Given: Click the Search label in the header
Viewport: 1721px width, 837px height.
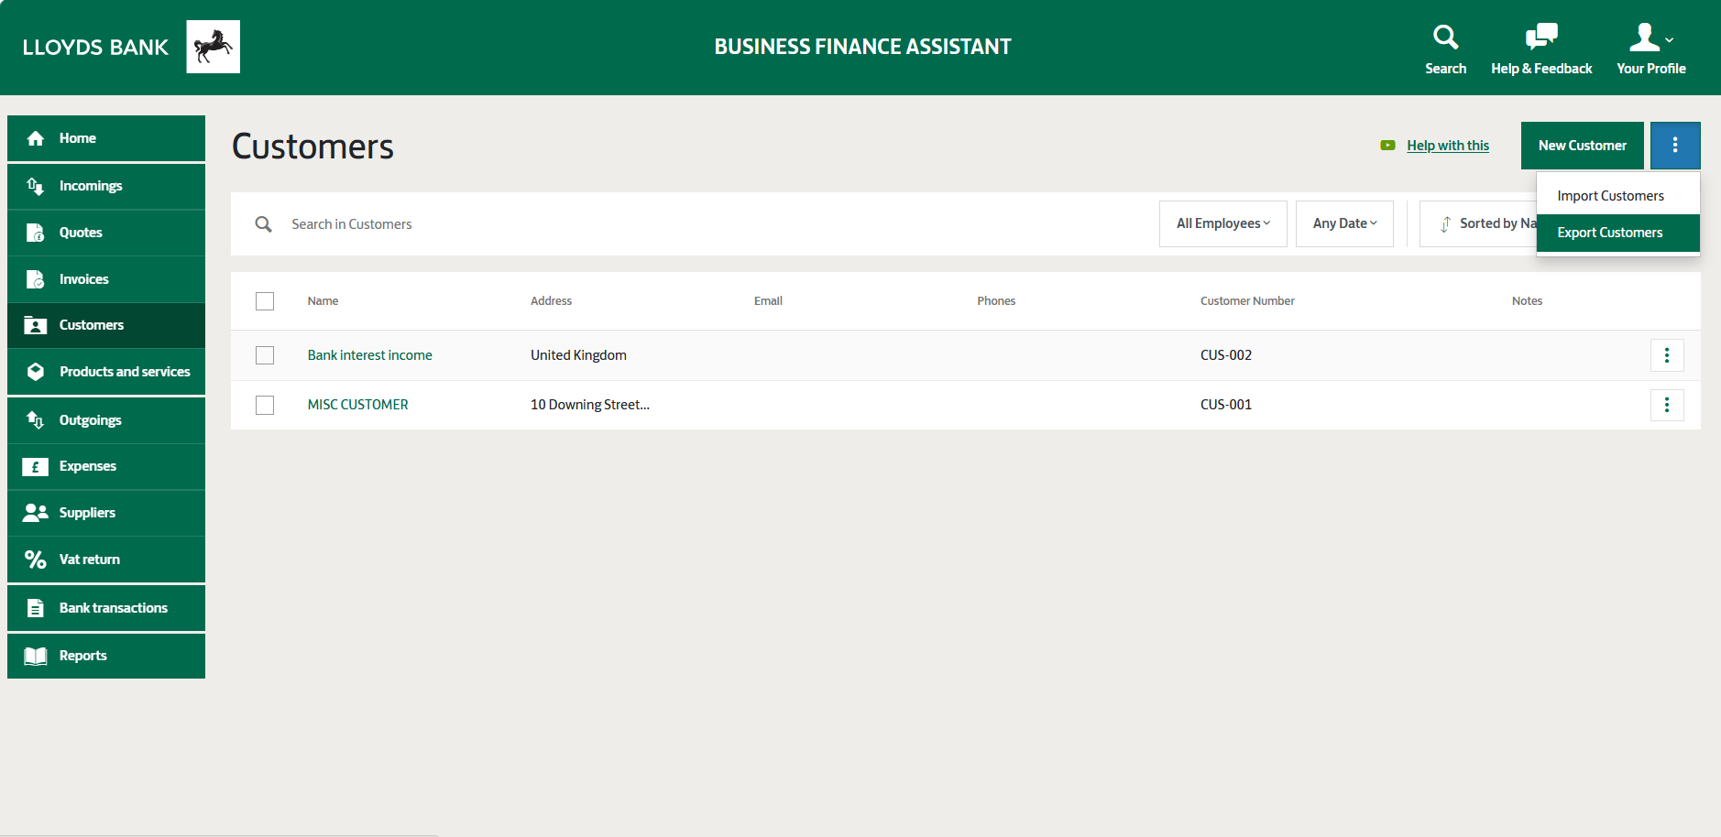Looking at the screenshot, I should pyautogui.click(x=1446, y=69).
